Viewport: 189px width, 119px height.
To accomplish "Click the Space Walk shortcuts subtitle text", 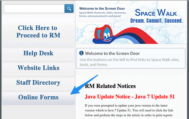I will [x=103, y=14].
